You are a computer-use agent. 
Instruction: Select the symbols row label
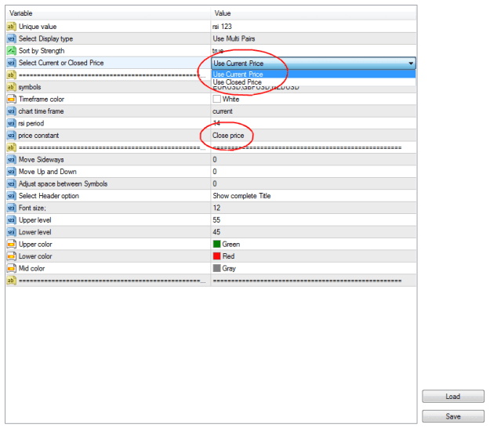click(30, 87)
